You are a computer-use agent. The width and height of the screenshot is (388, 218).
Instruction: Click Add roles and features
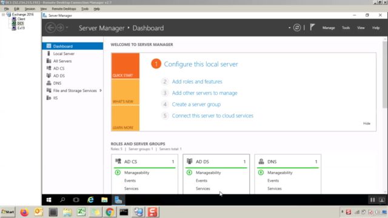click(197, 82)
